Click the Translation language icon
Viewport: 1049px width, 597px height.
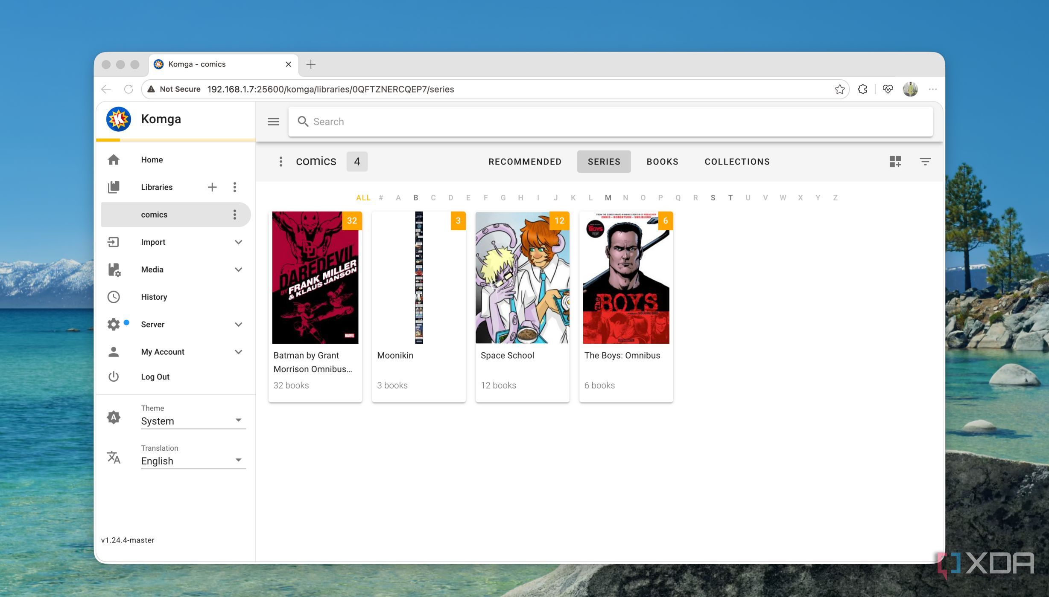pyautogui.click(x=114, y=457)
